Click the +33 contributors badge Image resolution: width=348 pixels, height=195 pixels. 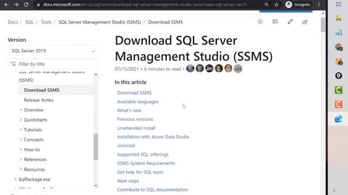pyautogui.click(x=238, y=69)
